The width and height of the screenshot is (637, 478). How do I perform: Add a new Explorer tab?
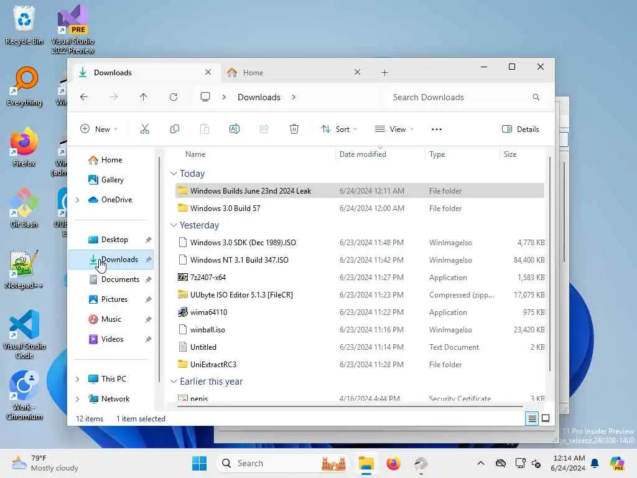[384, 73]
